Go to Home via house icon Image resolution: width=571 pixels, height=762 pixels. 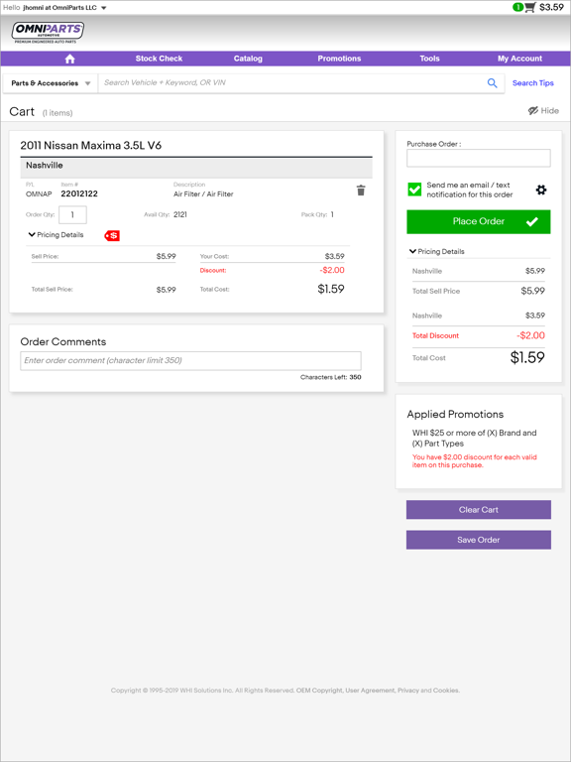(70, 59)
